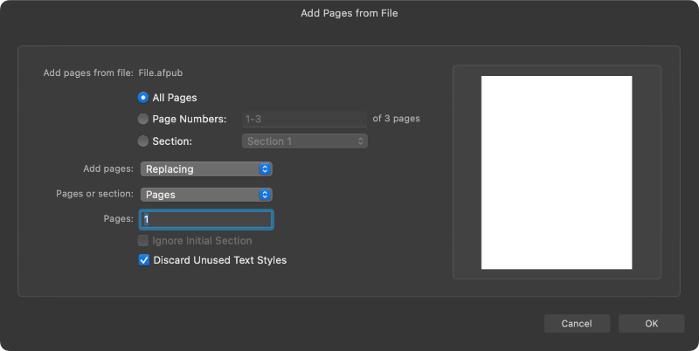Click the File.afpub file name text
Screen dimensions: 699x351
pyautogui.click(x=161, y=72)
